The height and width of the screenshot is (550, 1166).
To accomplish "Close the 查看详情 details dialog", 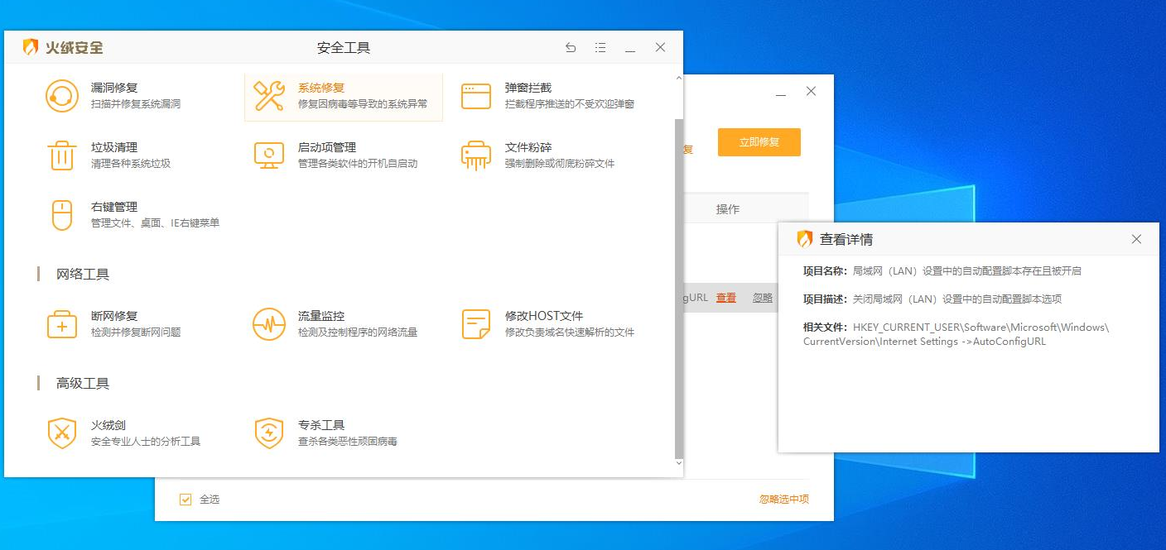I will pos(1136,239).
